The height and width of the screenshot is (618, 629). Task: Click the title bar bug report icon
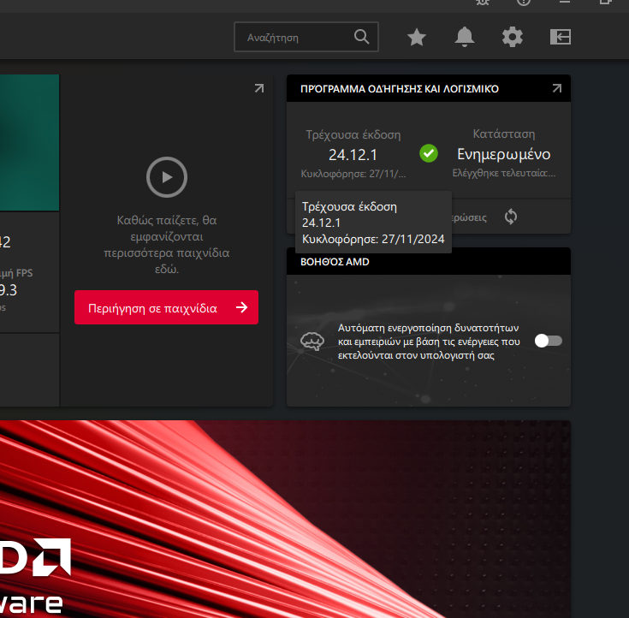(x=483, y=2)
